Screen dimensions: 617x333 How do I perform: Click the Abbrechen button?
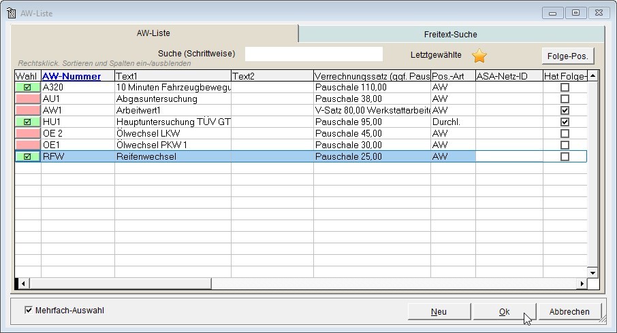[569, 312]
